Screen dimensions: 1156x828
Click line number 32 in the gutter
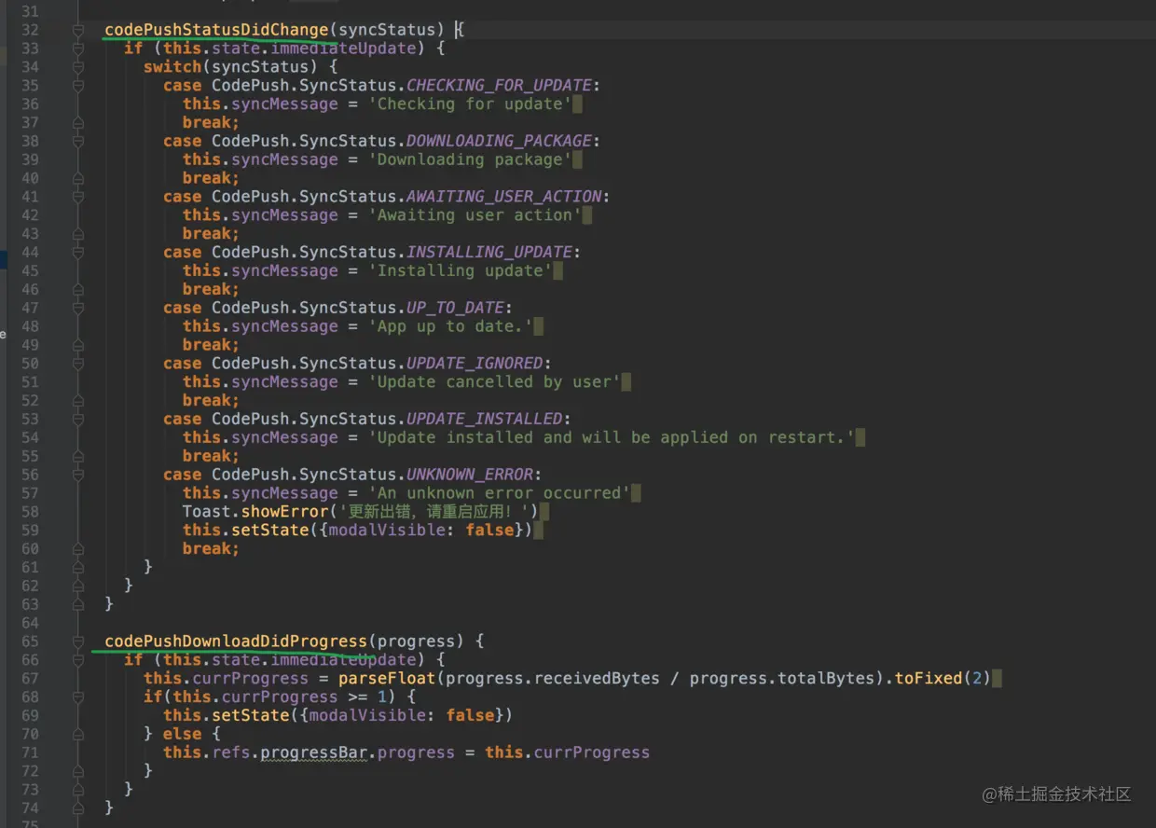[x=30, y=30]
